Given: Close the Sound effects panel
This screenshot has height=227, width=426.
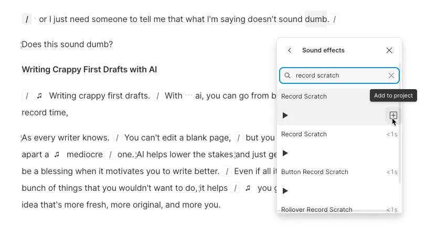Looking at the screenshot, I should click(389, 50).
